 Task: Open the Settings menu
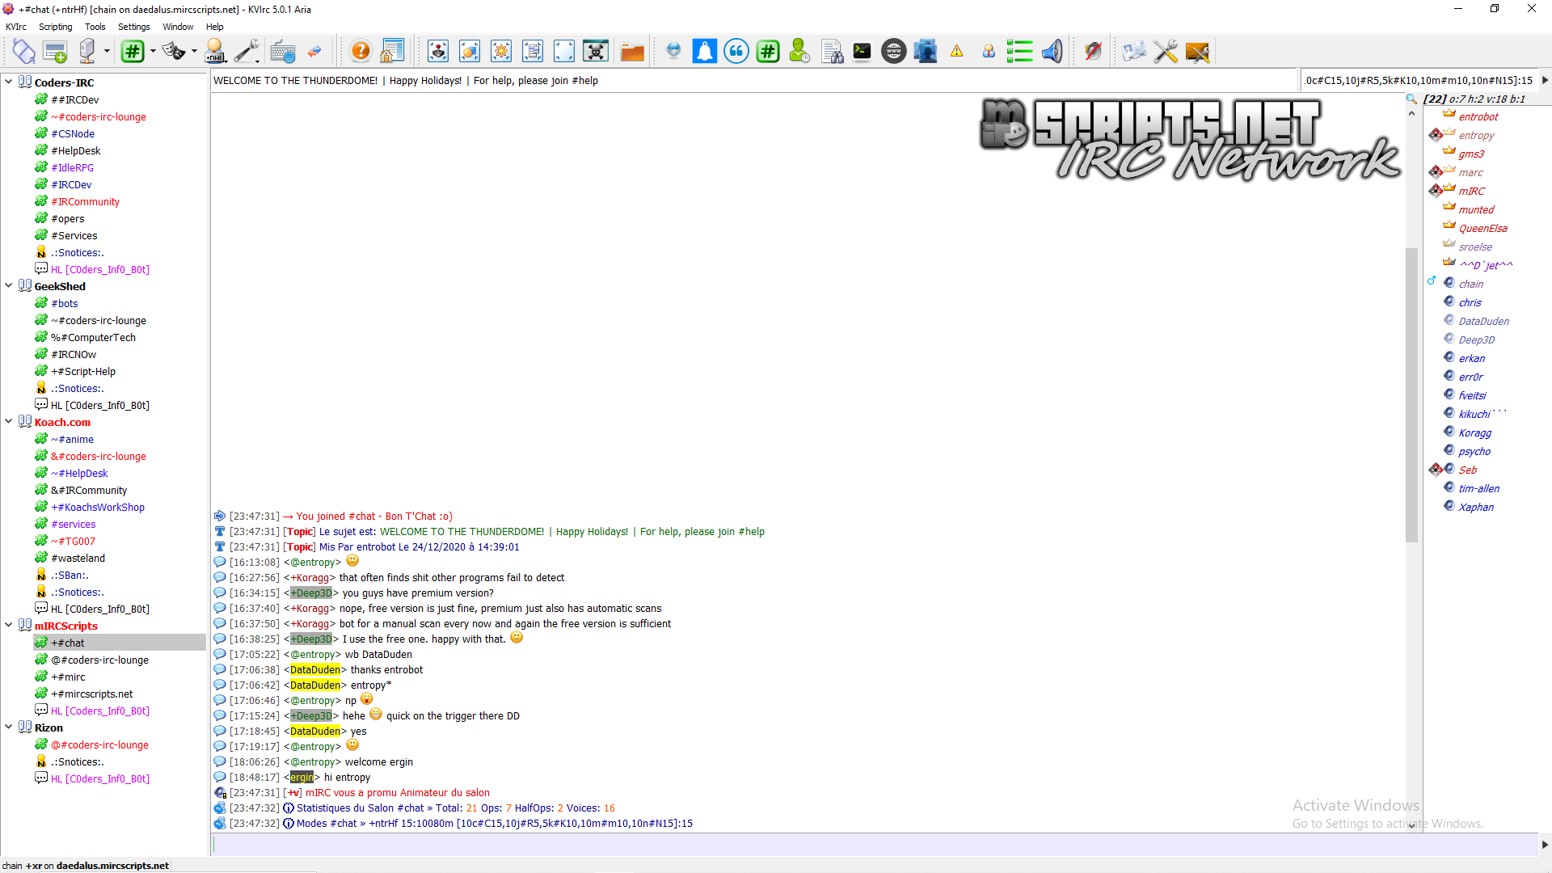click(x=133, y=27)
